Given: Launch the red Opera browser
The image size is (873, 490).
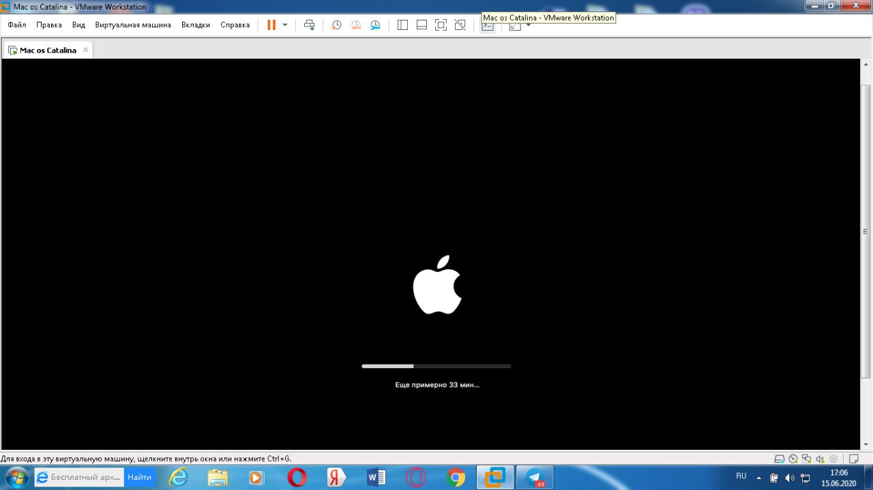Looking at the screenshot, I should (297, 477).
